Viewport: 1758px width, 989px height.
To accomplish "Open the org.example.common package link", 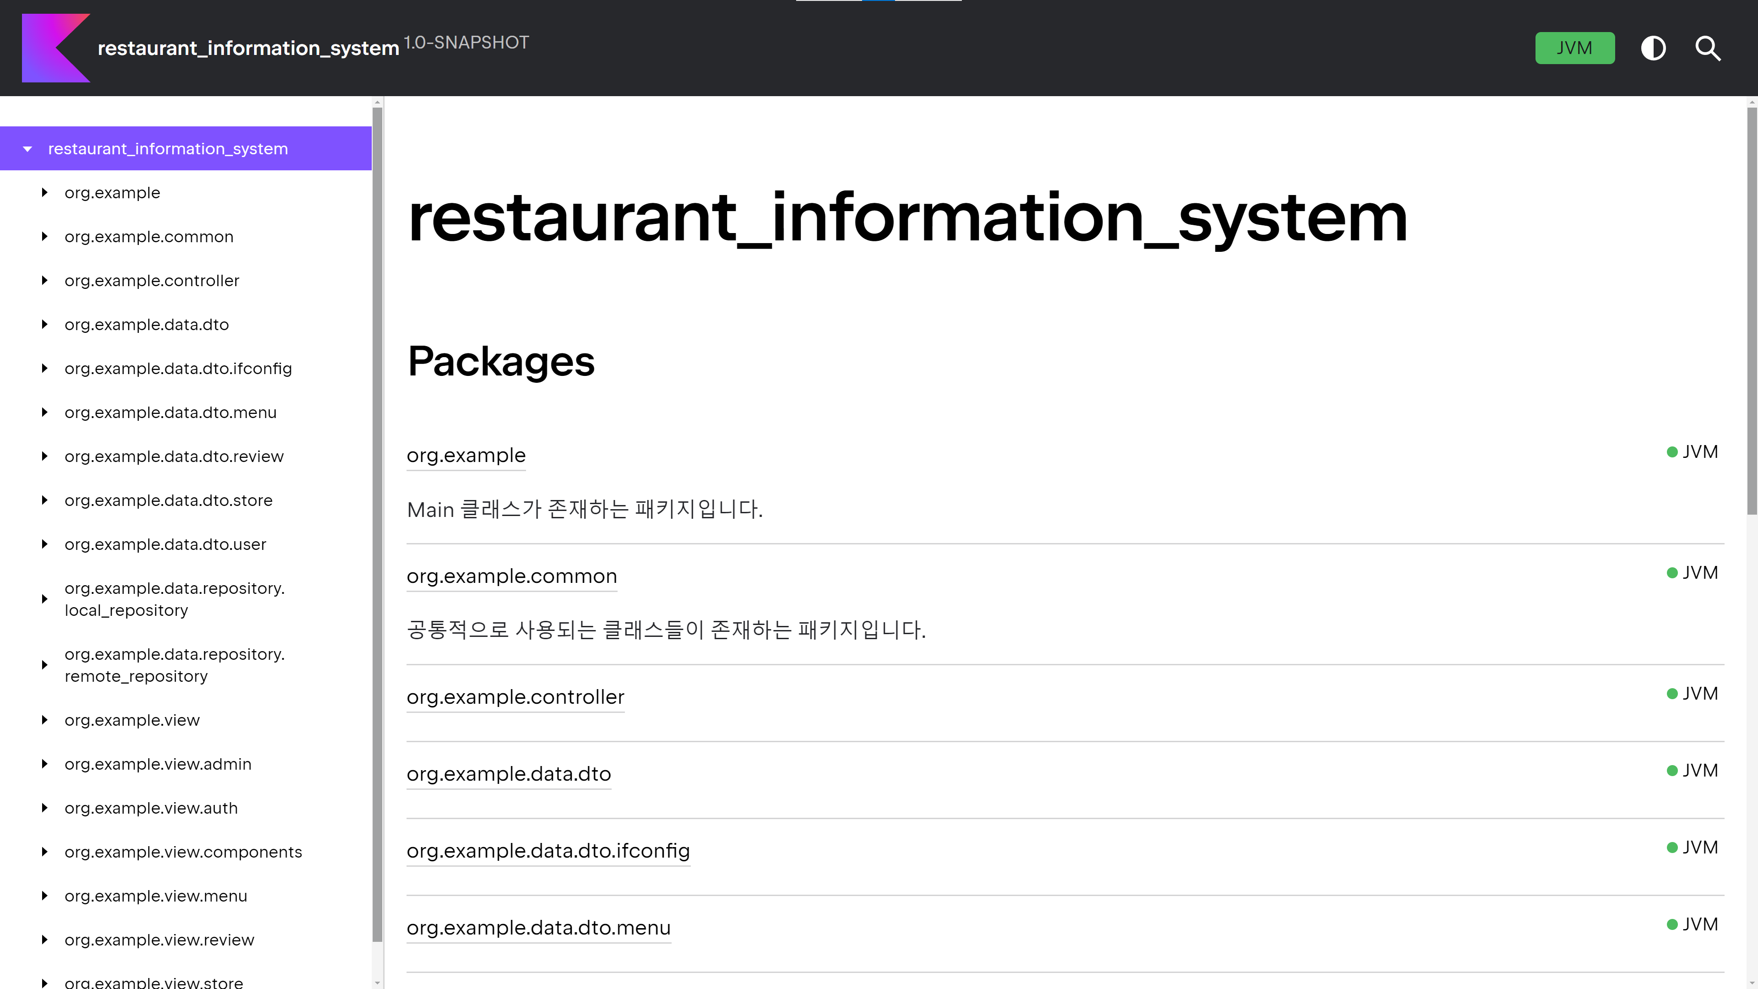I will (x=511, y=576).
